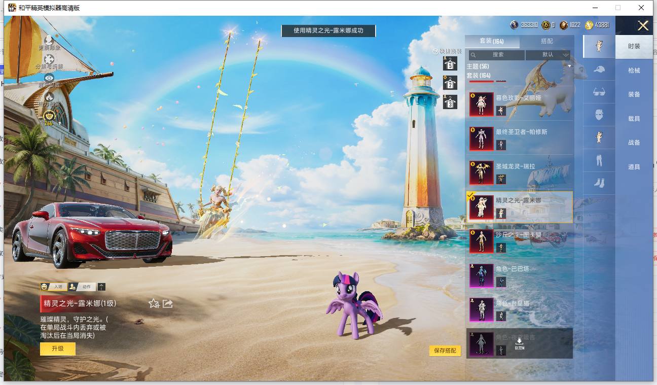657x385 pixels.
Task: Click the yellow 升级 upgrade button
Action: [58, 349]
